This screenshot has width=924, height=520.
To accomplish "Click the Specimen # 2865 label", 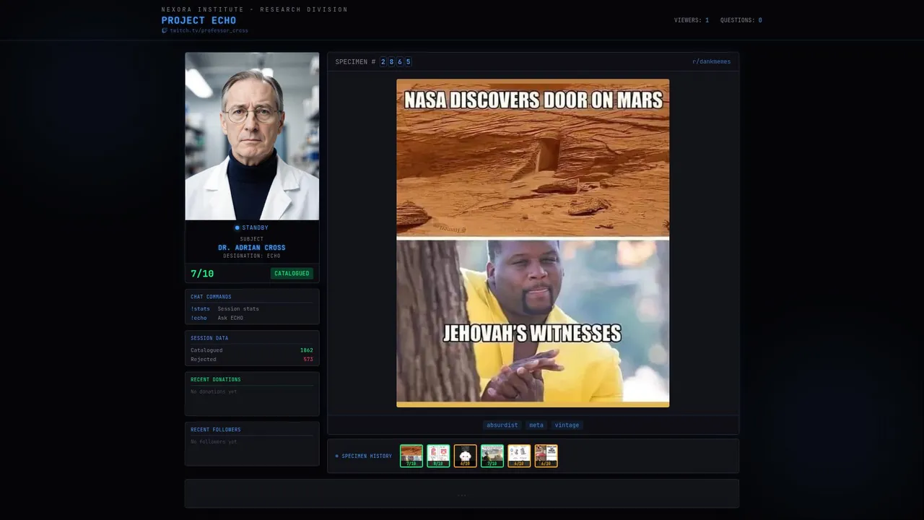I will 373,62.
